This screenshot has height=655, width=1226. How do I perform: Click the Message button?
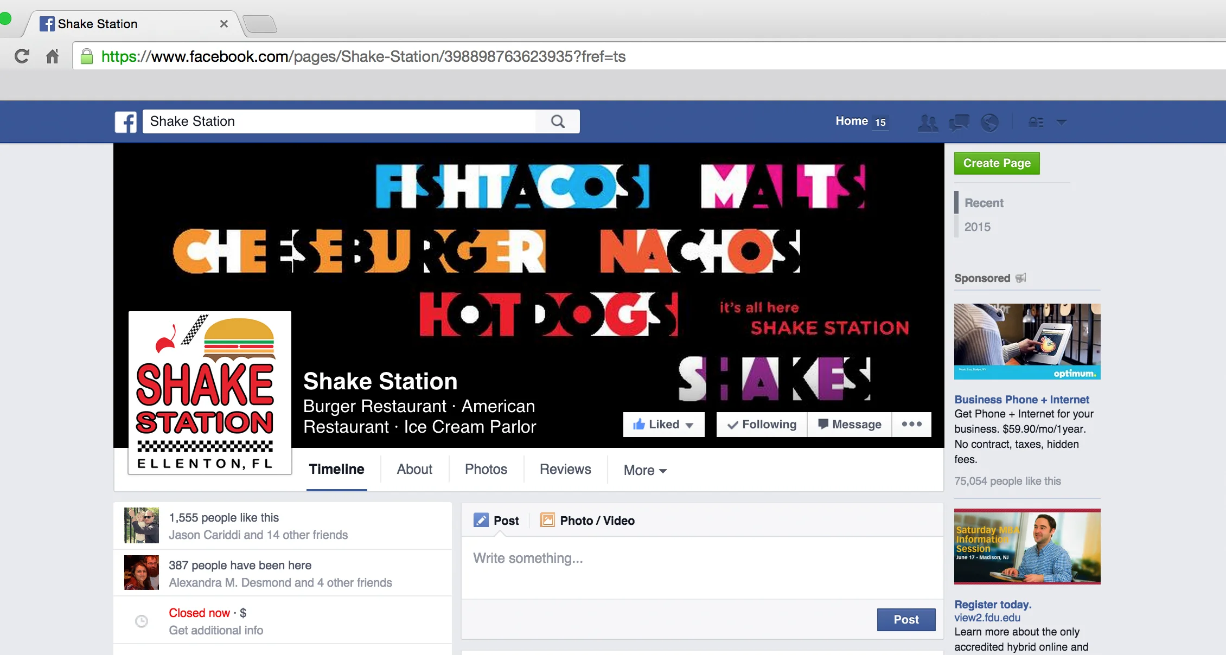(850, 425)
